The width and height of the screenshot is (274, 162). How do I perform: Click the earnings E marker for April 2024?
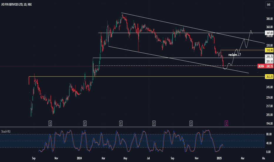coord(121,123)
